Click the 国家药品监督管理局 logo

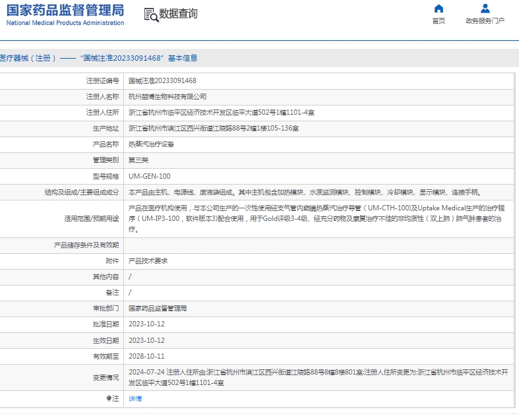[x=65, y=11]
